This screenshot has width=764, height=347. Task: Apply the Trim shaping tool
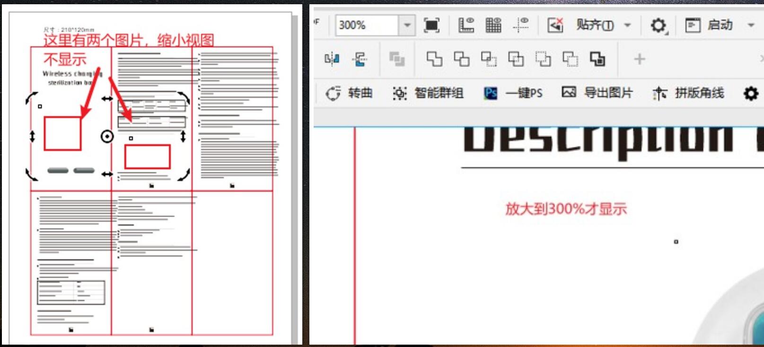click(462, 59)
